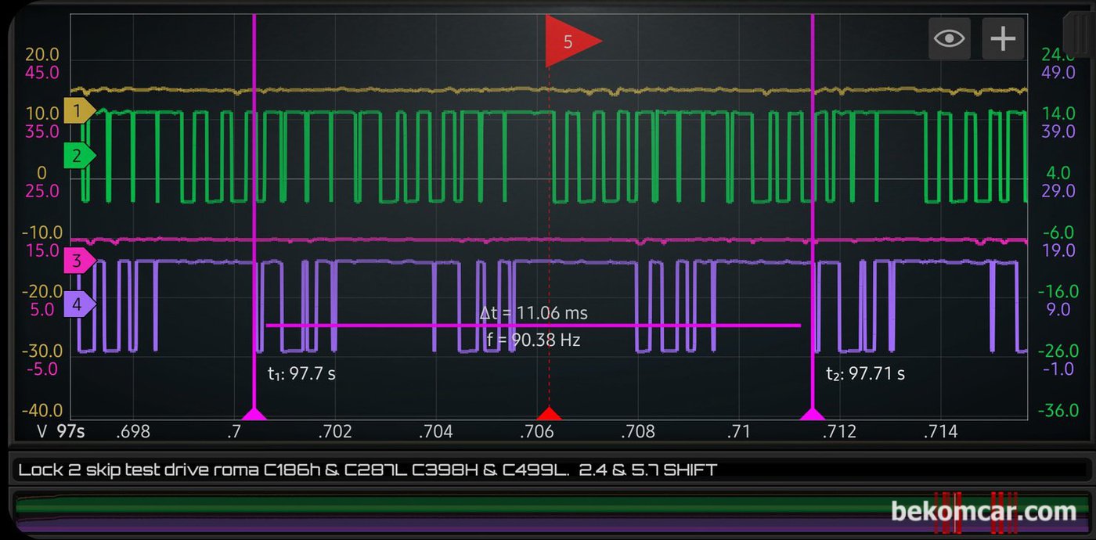Click red trigger triangle on time axis
This screenshot has height=540, width=1096.
(x=549, y=413)
